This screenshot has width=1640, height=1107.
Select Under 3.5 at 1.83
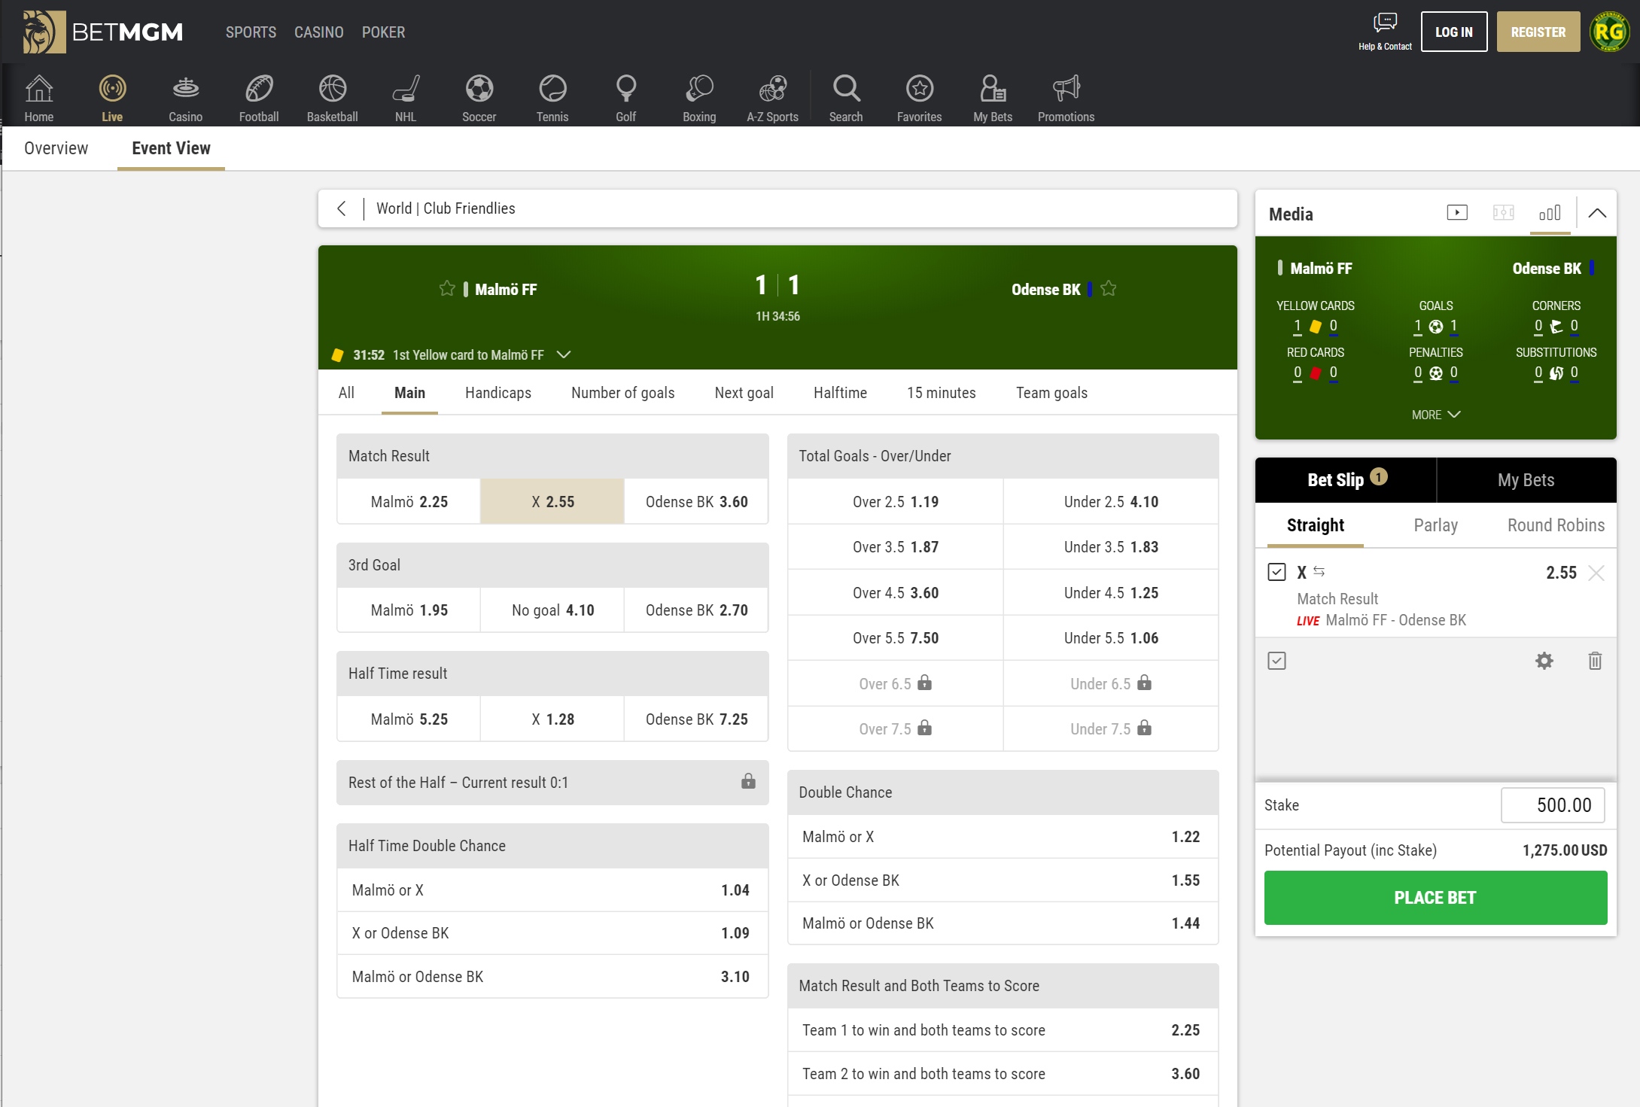tap(1111, 547)
